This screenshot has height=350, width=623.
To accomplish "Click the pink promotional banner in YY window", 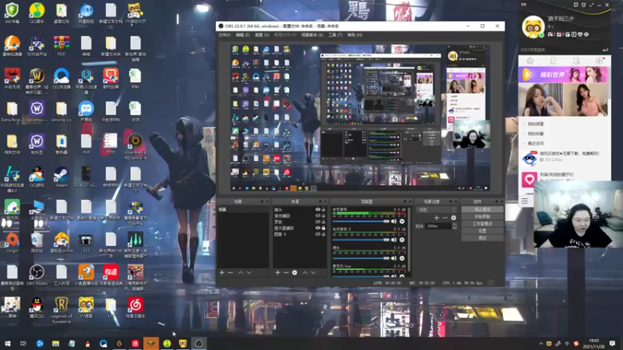I will point(563,75).
